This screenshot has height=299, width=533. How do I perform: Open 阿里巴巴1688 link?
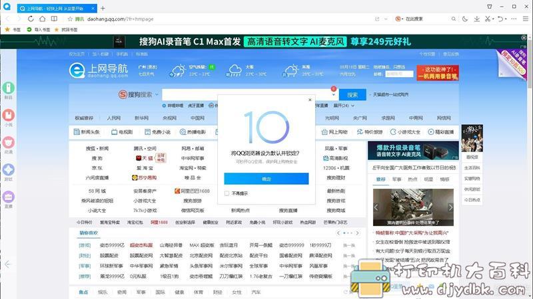[x=192, y=191]
